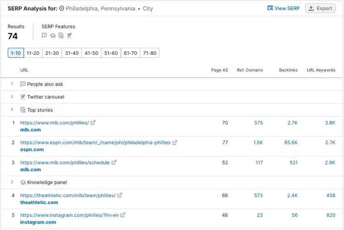Click the People also ask row icon

pos(23,84)
